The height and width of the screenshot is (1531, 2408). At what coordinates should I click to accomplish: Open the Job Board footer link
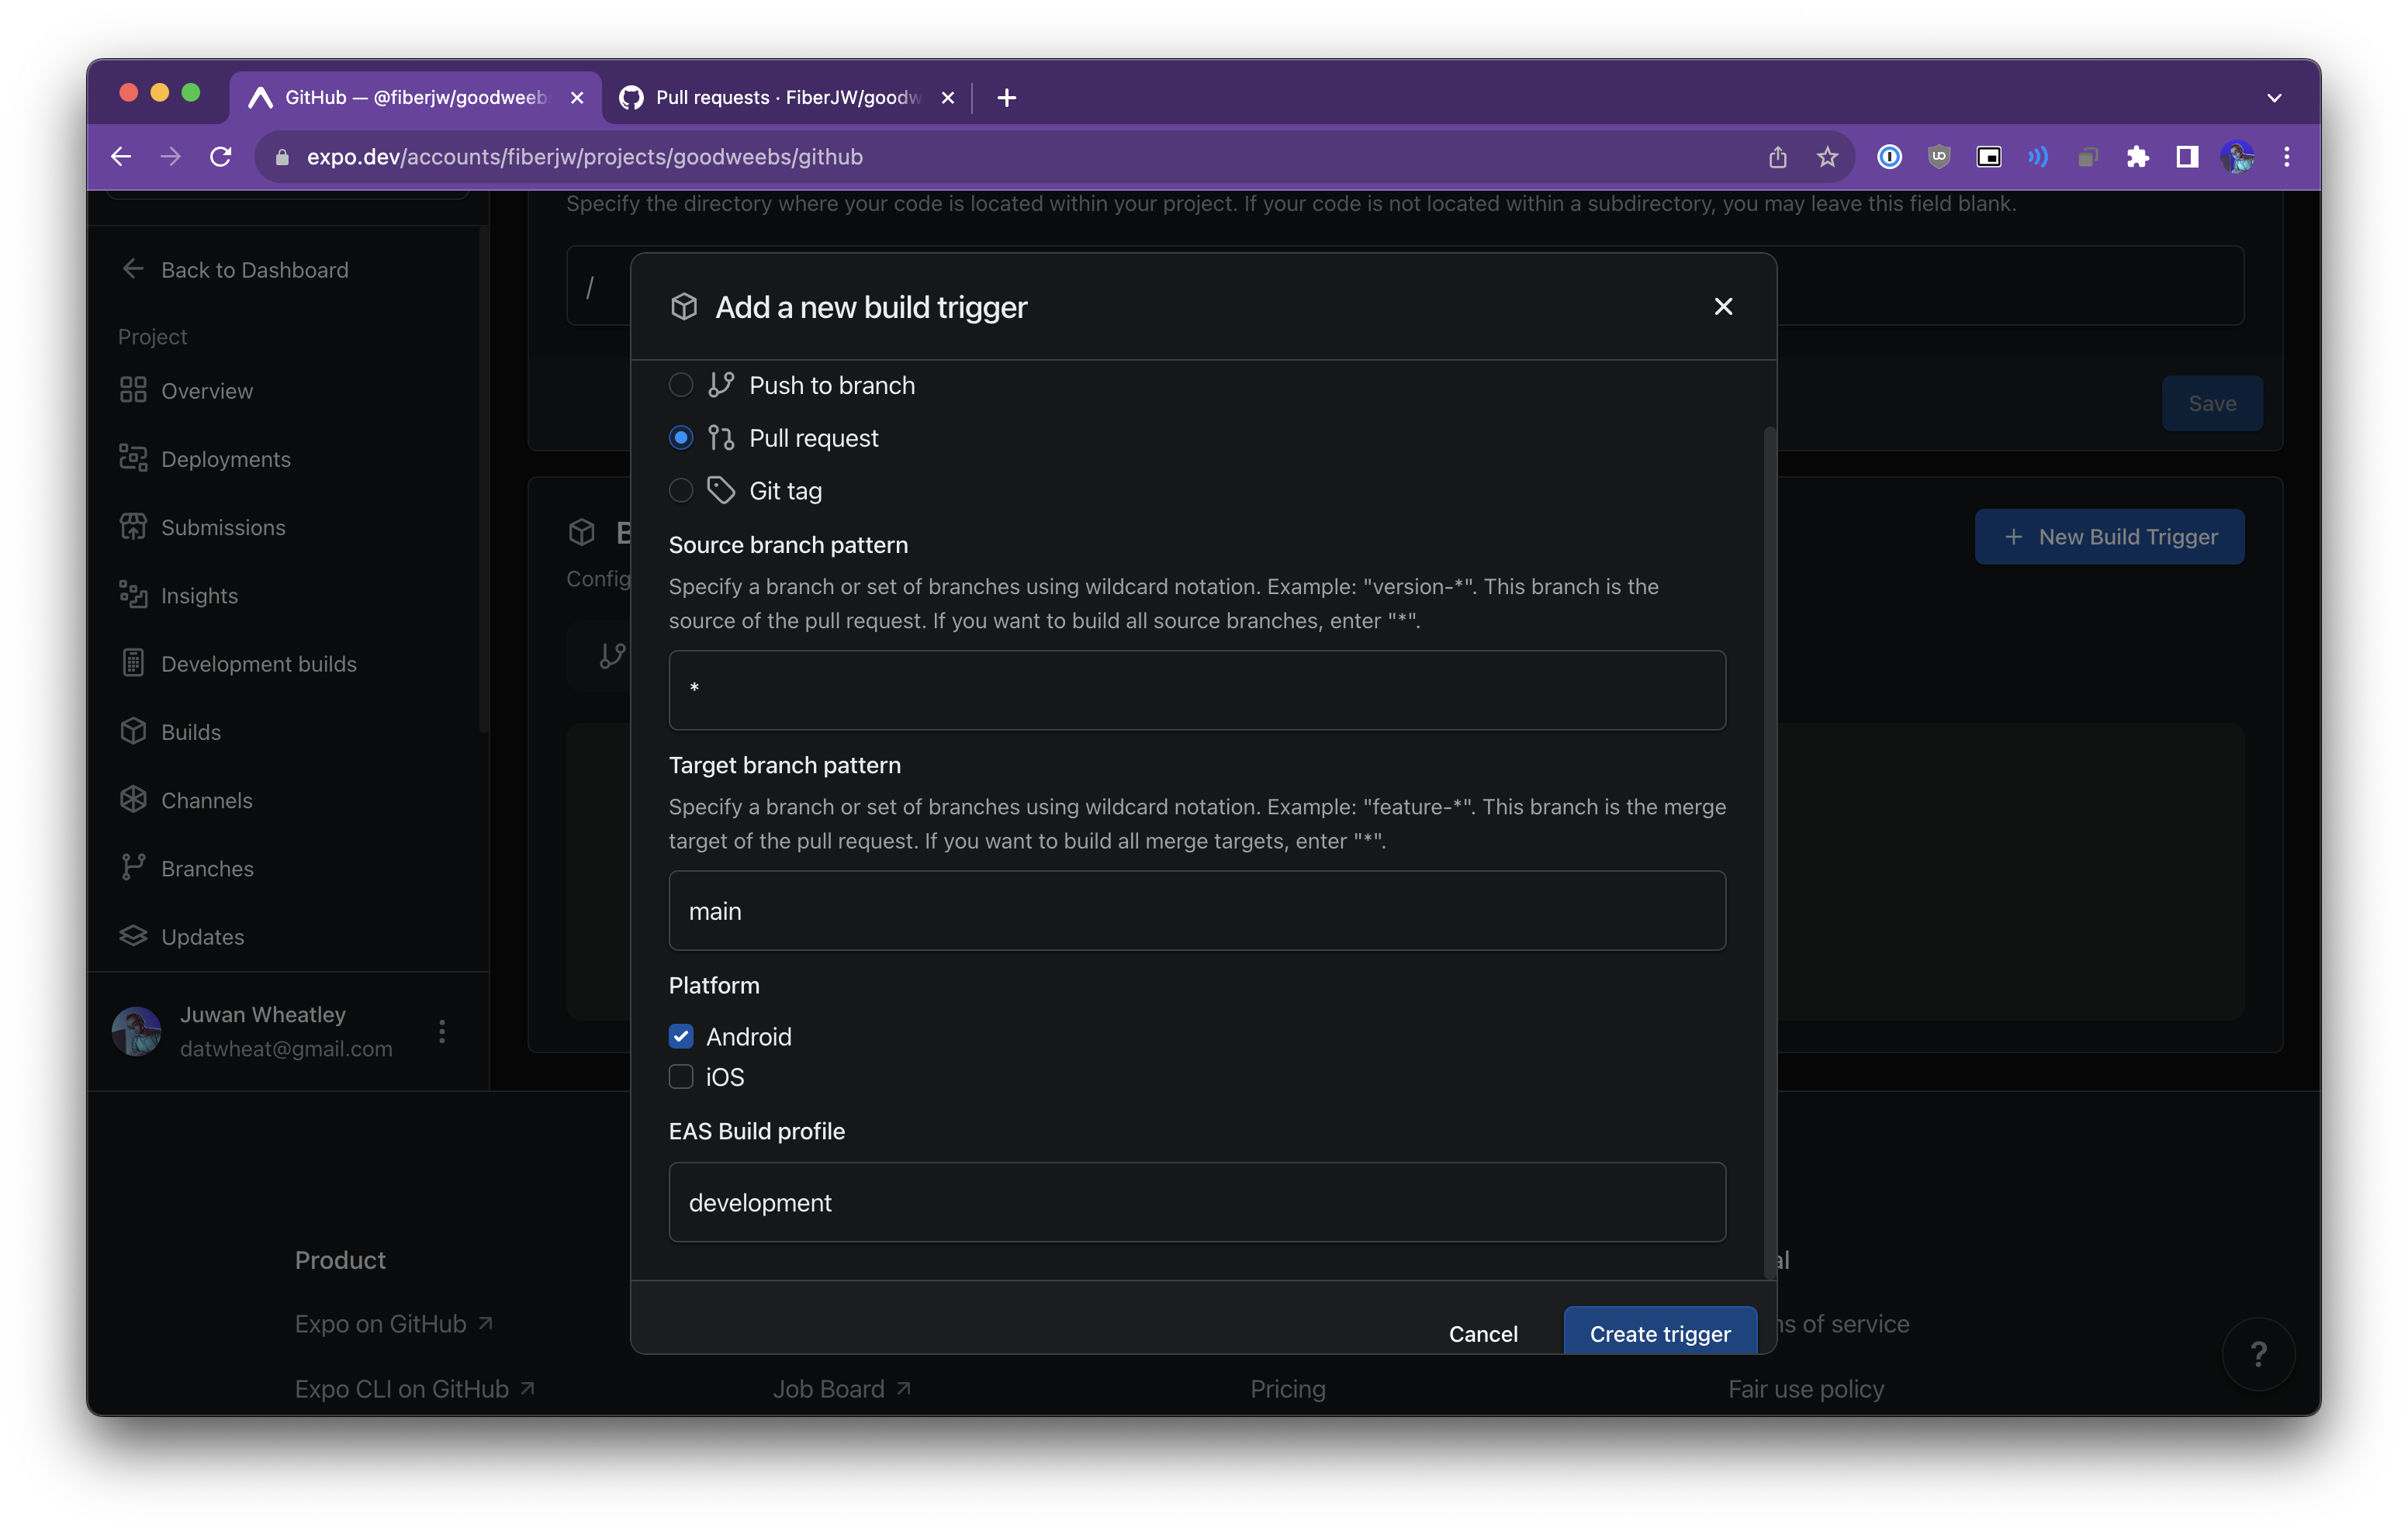842,1389
